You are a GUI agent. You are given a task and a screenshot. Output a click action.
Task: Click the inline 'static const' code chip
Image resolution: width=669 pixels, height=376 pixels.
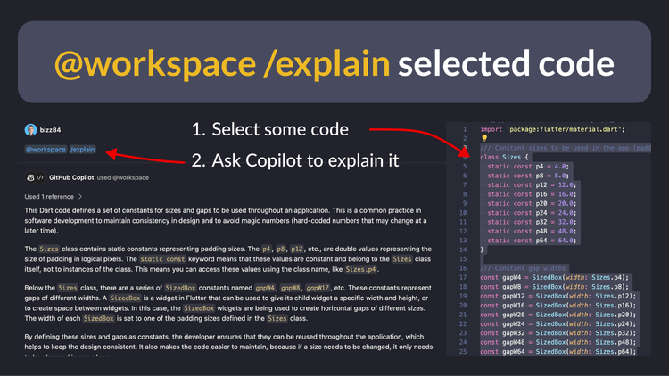click(x=162, y=259)
